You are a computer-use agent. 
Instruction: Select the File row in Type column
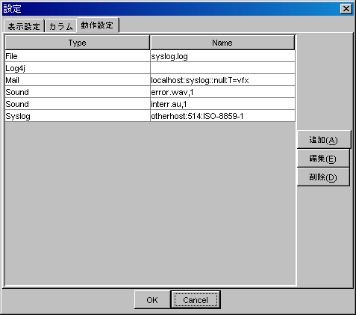coord(78,56)
